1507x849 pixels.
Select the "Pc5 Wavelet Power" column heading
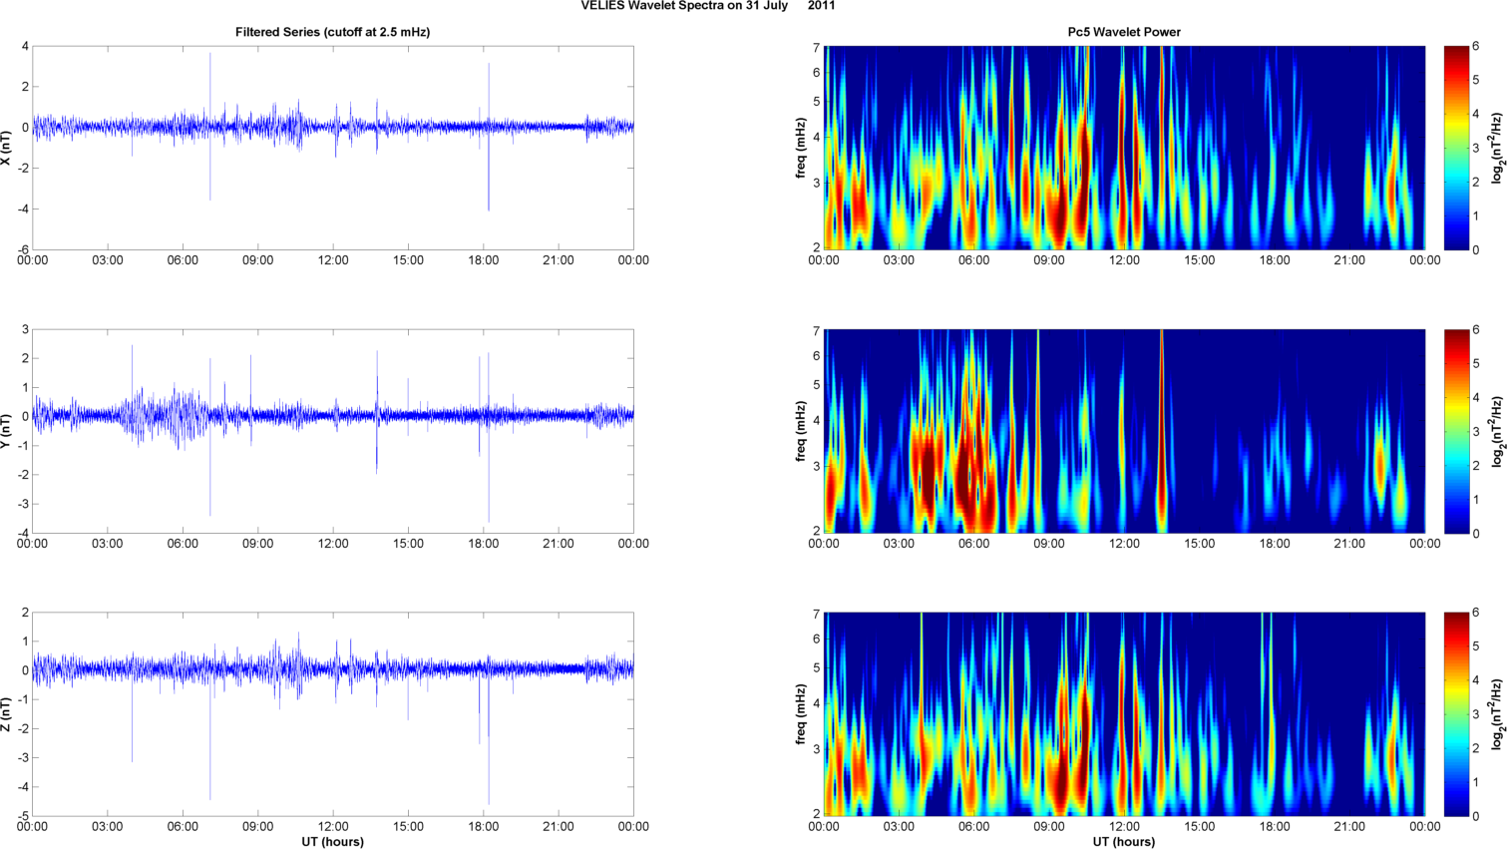tap(1124, 32)
